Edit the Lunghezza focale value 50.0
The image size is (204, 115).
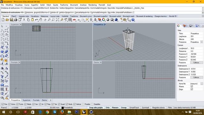(x=196, y=48)
